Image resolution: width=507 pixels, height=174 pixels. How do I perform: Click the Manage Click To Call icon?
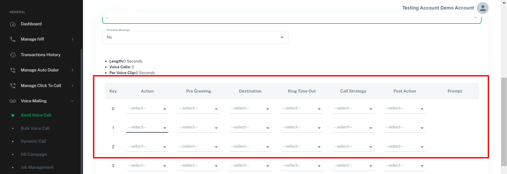point(13,86)
